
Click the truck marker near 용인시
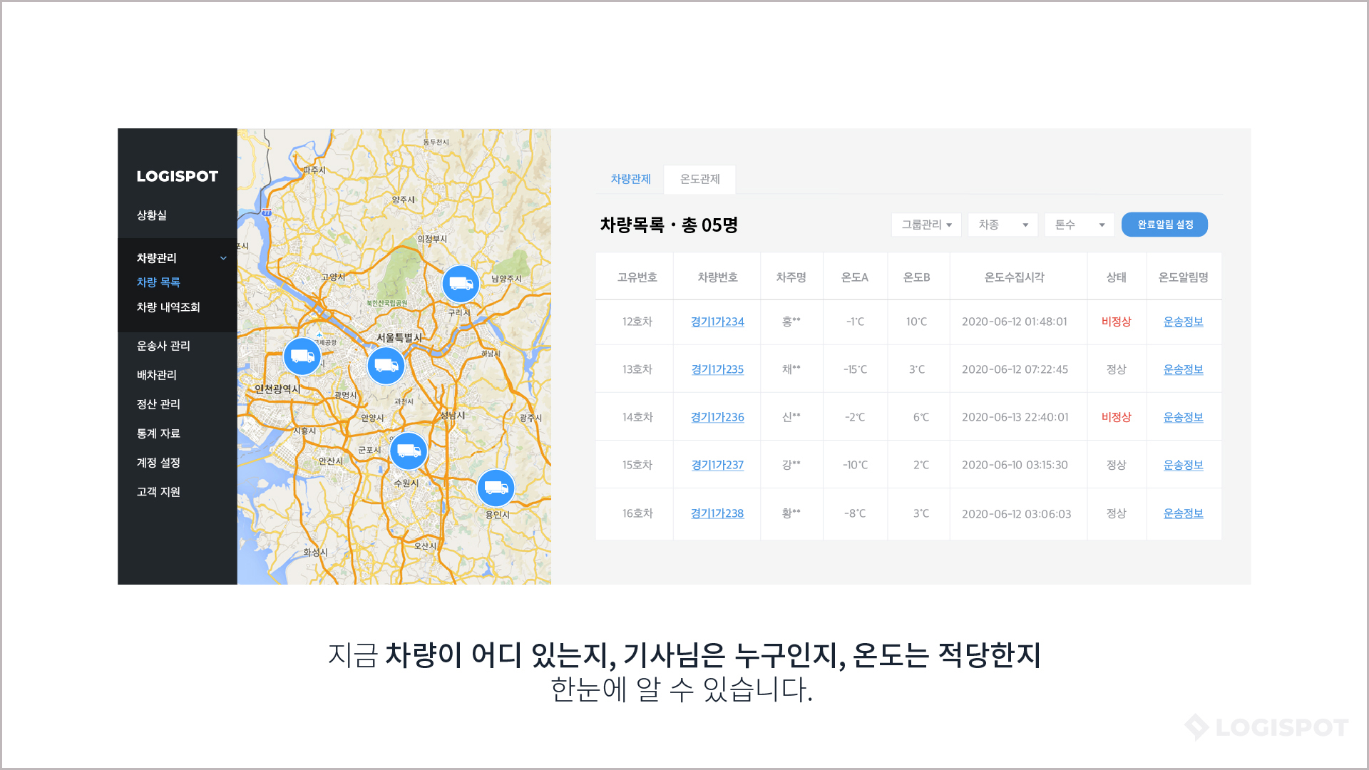(496, 488)
